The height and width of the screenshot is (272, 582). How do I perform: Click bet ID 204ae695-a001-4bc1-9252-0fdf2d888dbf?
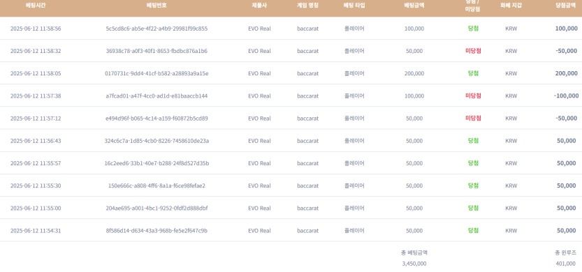tap(157, 209)
